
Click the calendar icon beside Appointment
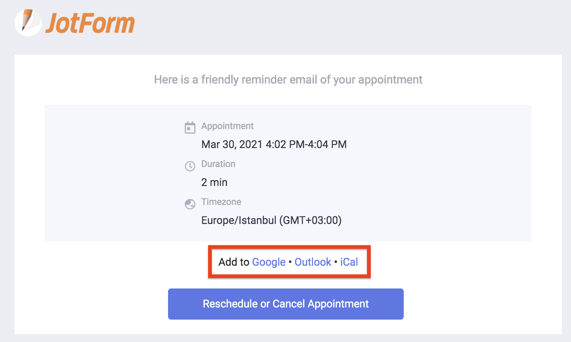190,128
